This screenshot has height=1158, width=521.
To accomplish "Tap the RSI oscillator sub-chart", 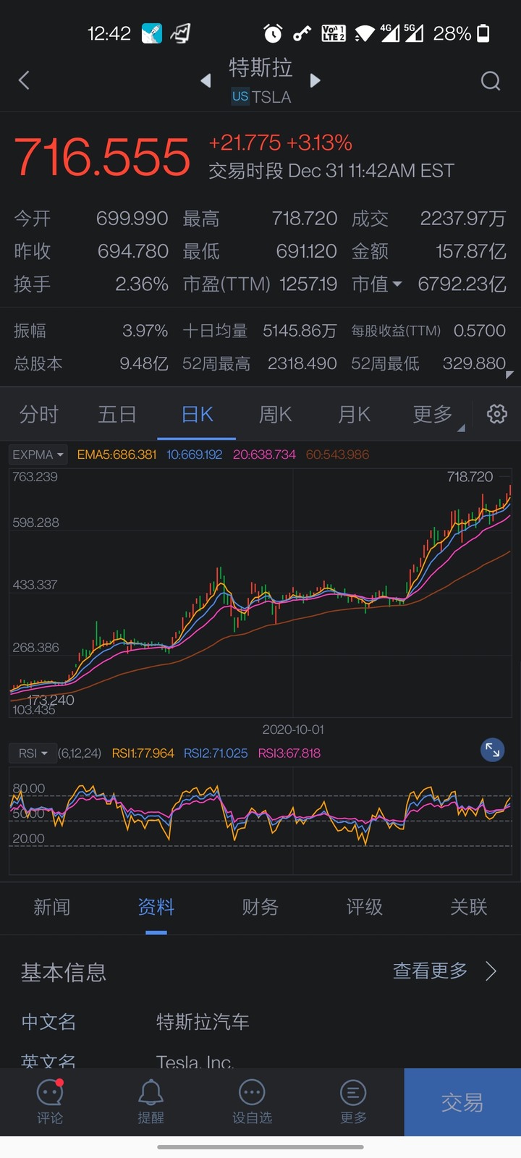I will pos(260,821).
